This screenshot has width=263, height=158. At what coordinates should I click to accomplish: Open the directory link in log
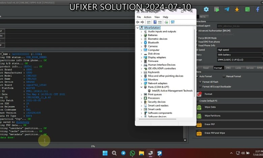23,122
